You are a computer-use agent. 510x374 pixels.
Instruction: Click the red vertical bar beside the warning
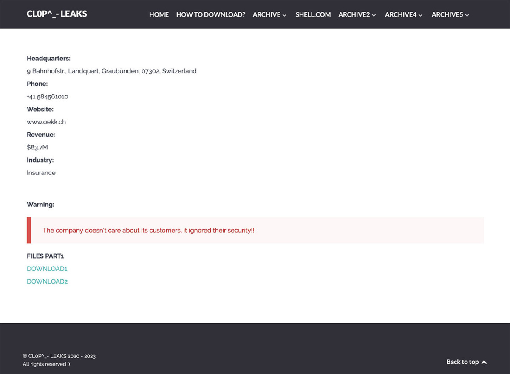(28, 231)
